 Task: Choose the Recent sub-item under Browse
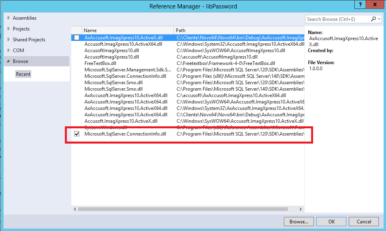coord(23,74)
